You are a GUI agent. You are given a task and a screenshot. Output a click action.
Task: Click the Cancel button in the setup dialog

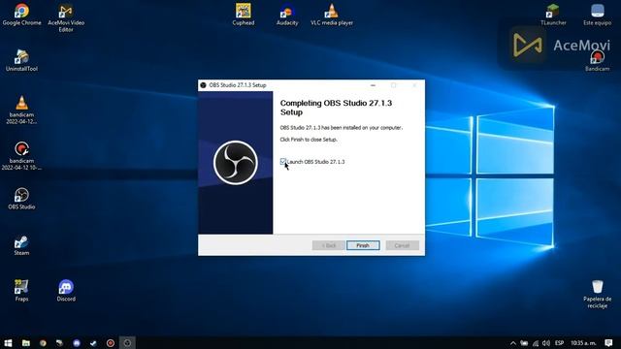tap(402, 245)
